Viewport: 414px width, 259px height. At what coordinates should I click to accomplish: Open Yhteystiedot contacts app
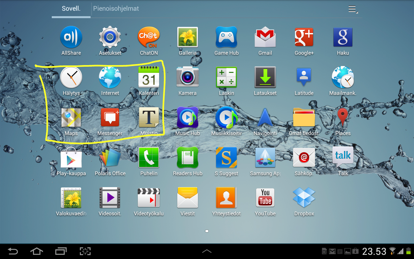(226, 197)
